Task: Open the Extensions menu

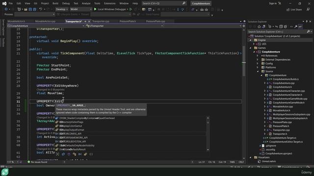Action: [x=110, y=3]
